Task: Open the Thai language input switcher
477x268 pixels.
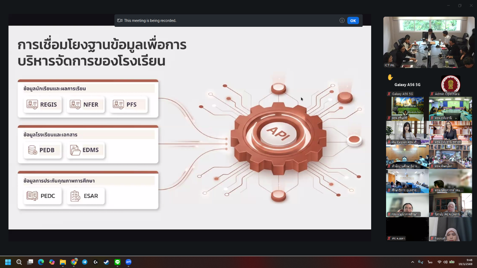Action: 430,262
